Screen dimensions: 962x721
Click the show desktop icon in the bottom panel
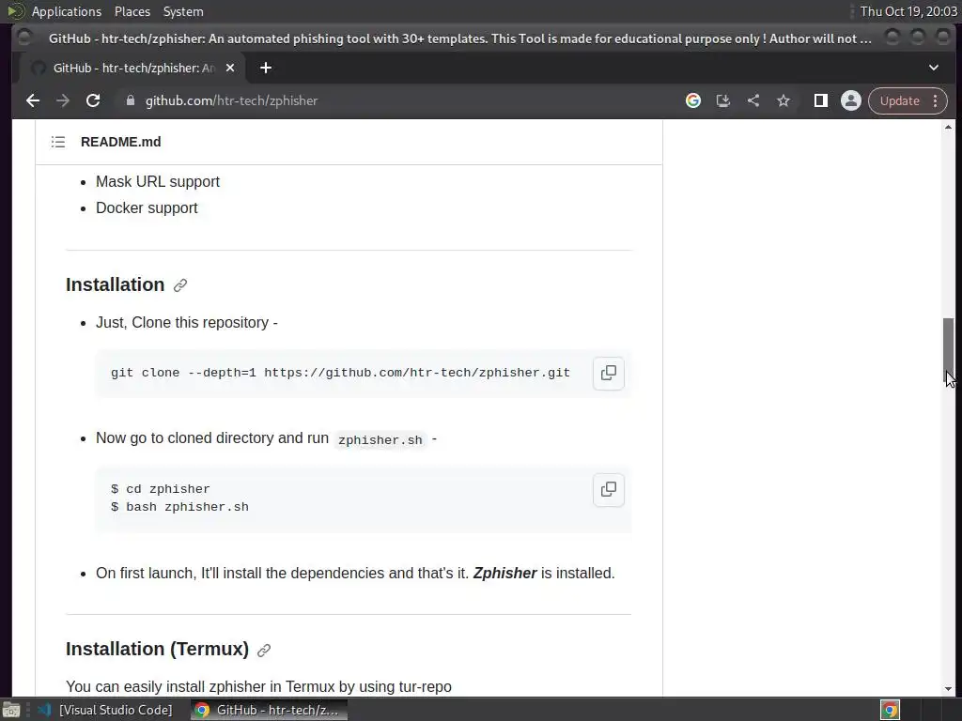click(11, 710)
